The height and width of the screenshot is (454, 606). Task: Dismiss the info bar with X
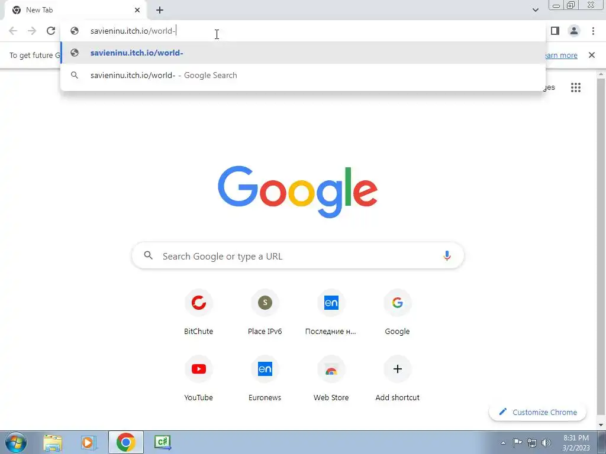[x=591, y=55]
